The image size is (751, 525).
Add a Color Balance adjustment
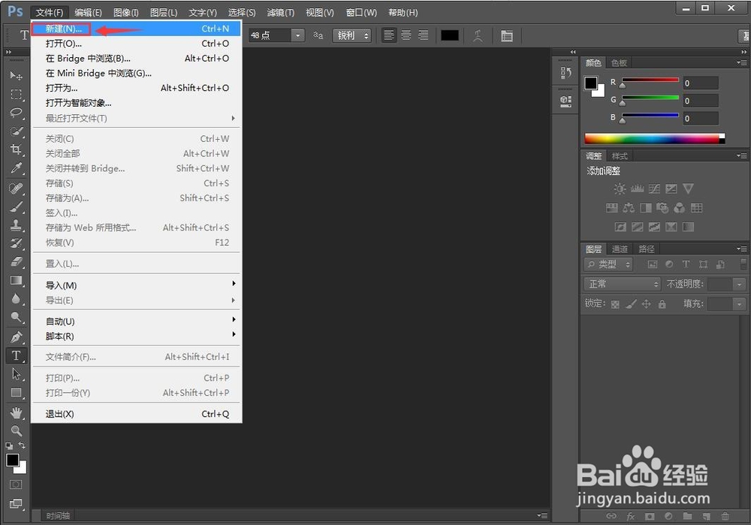[x=629, y=208]
